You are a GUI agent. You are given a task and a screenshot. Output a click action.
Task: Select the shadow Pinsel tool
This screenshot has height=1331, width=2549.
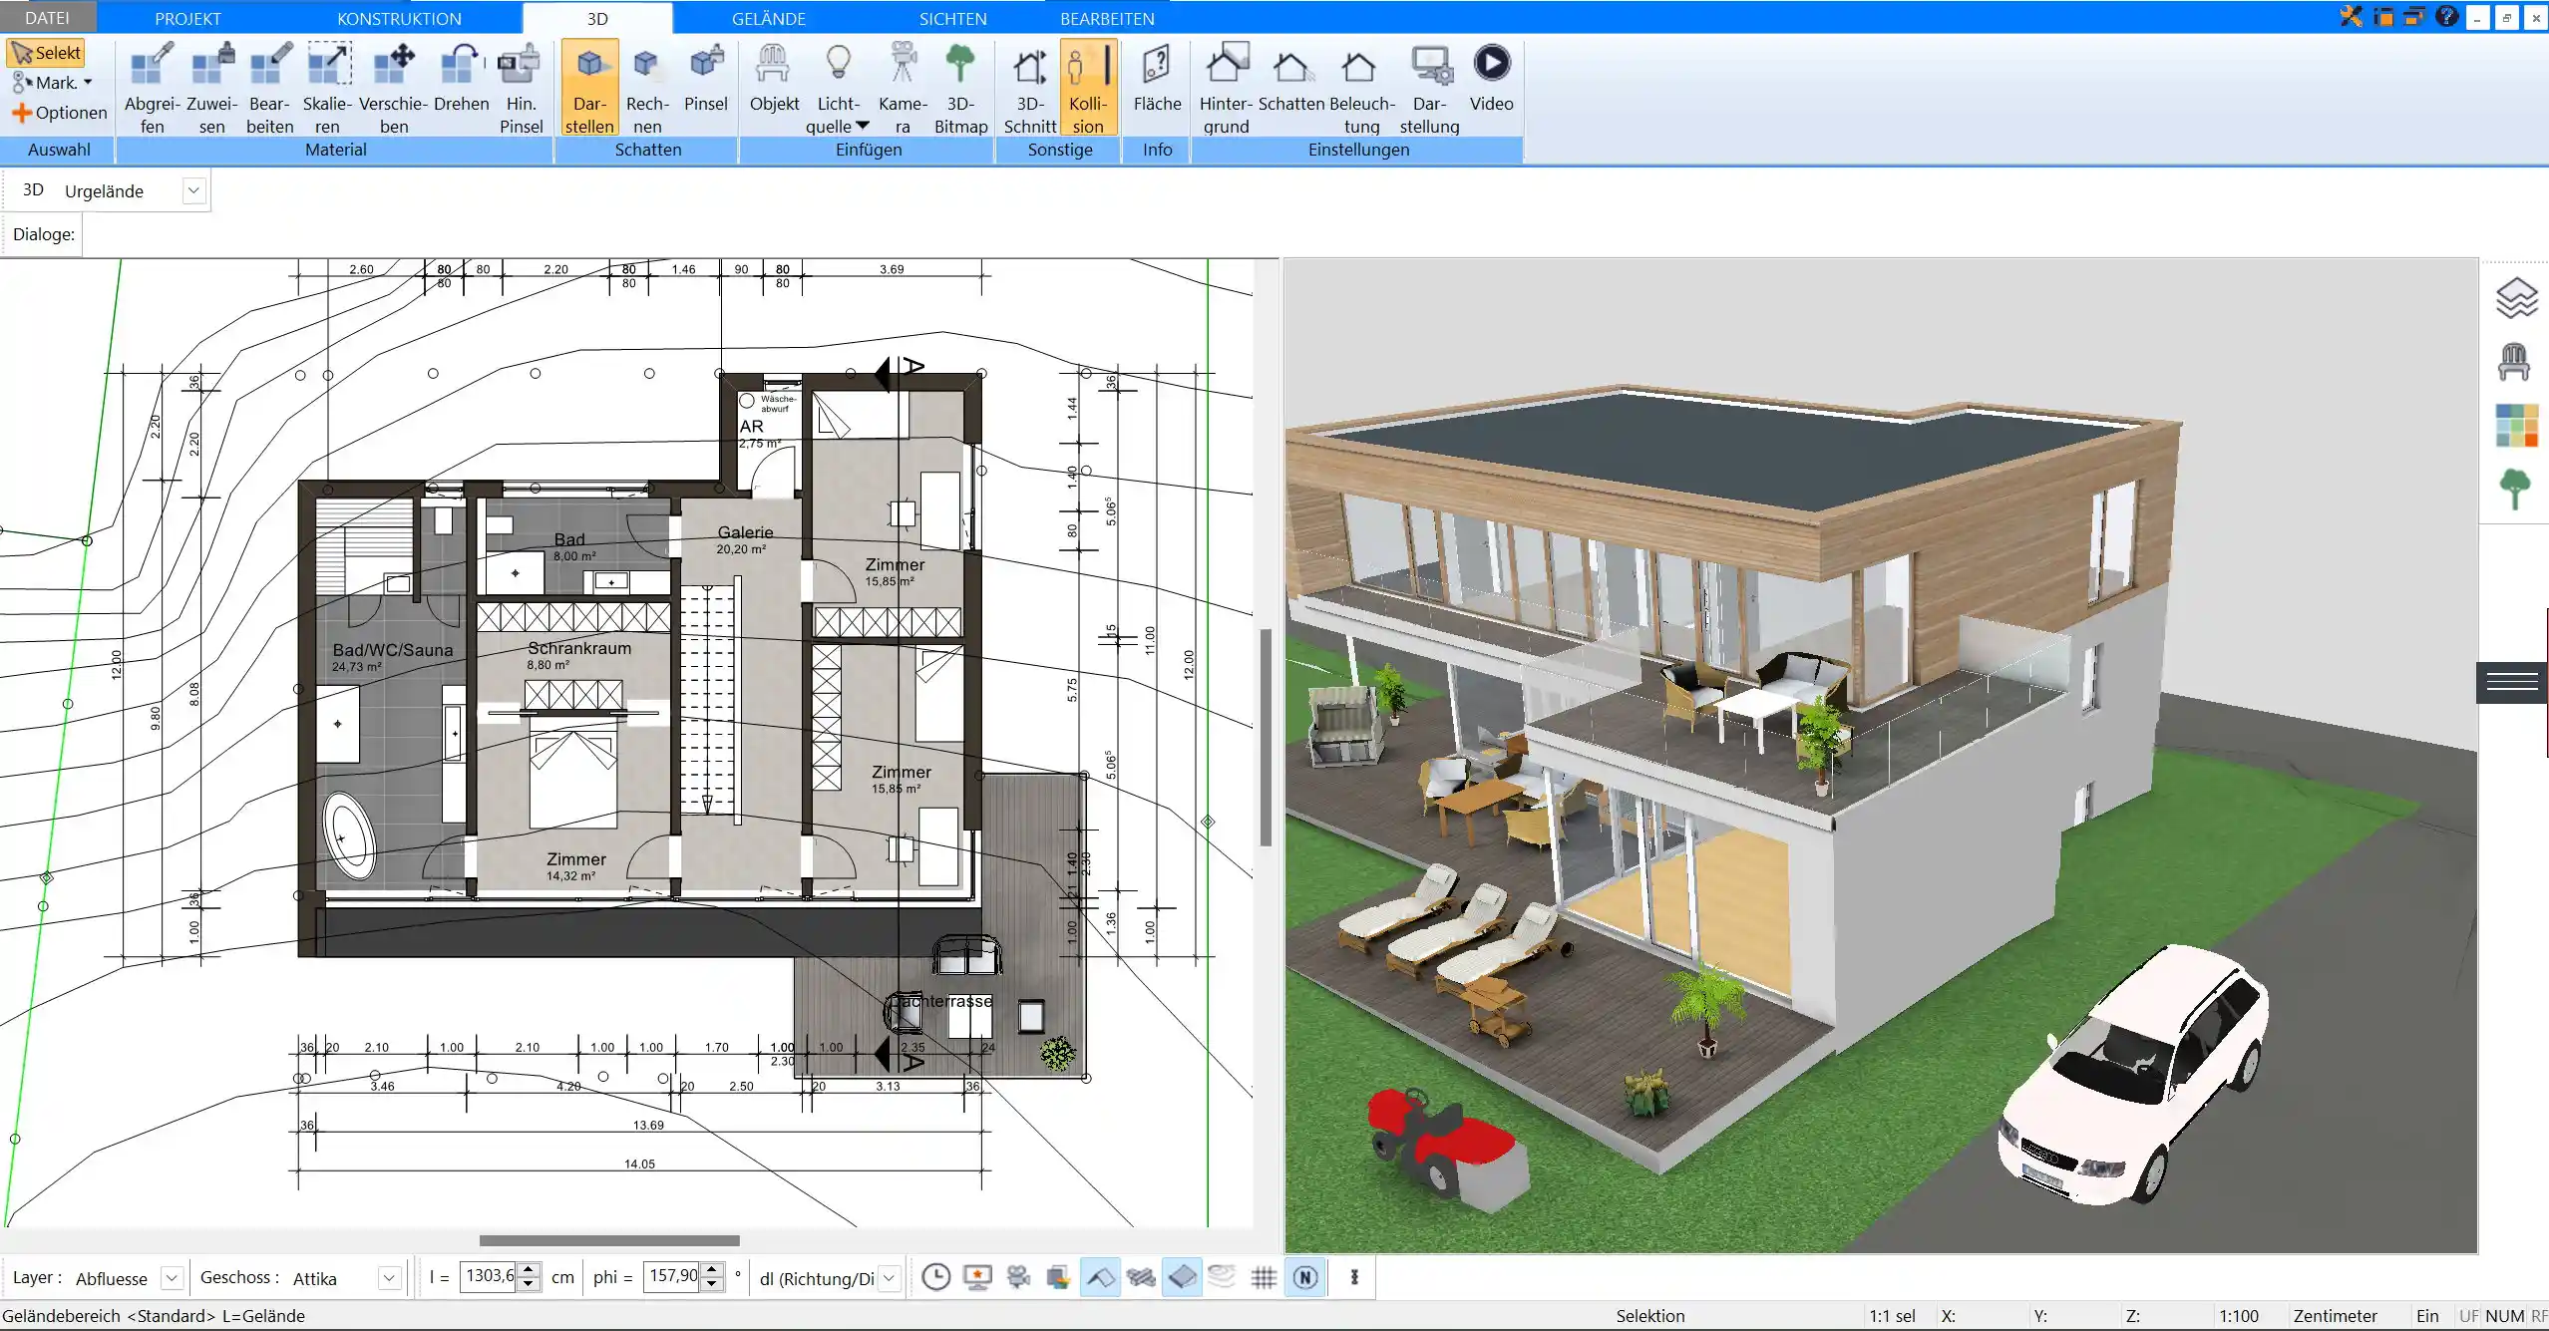point(706,78)
